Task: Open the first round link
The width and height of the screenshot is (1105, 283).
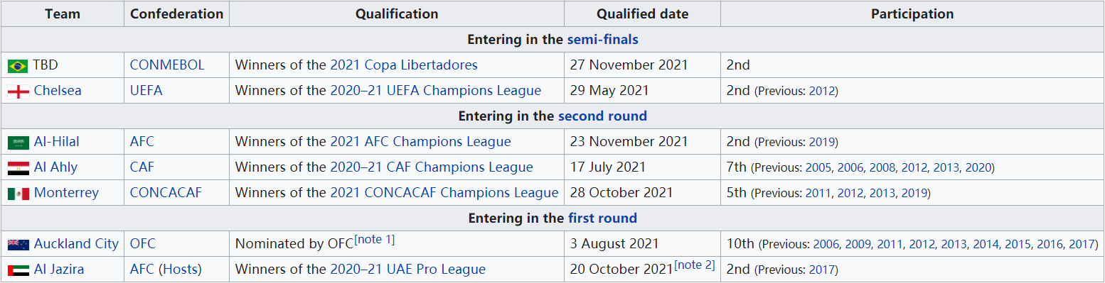Action: coord(602,218)
